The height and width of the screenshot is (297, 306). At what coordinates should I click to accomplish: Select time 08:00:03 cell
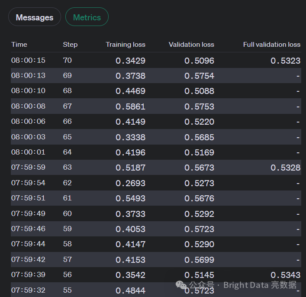click(28, 137)
